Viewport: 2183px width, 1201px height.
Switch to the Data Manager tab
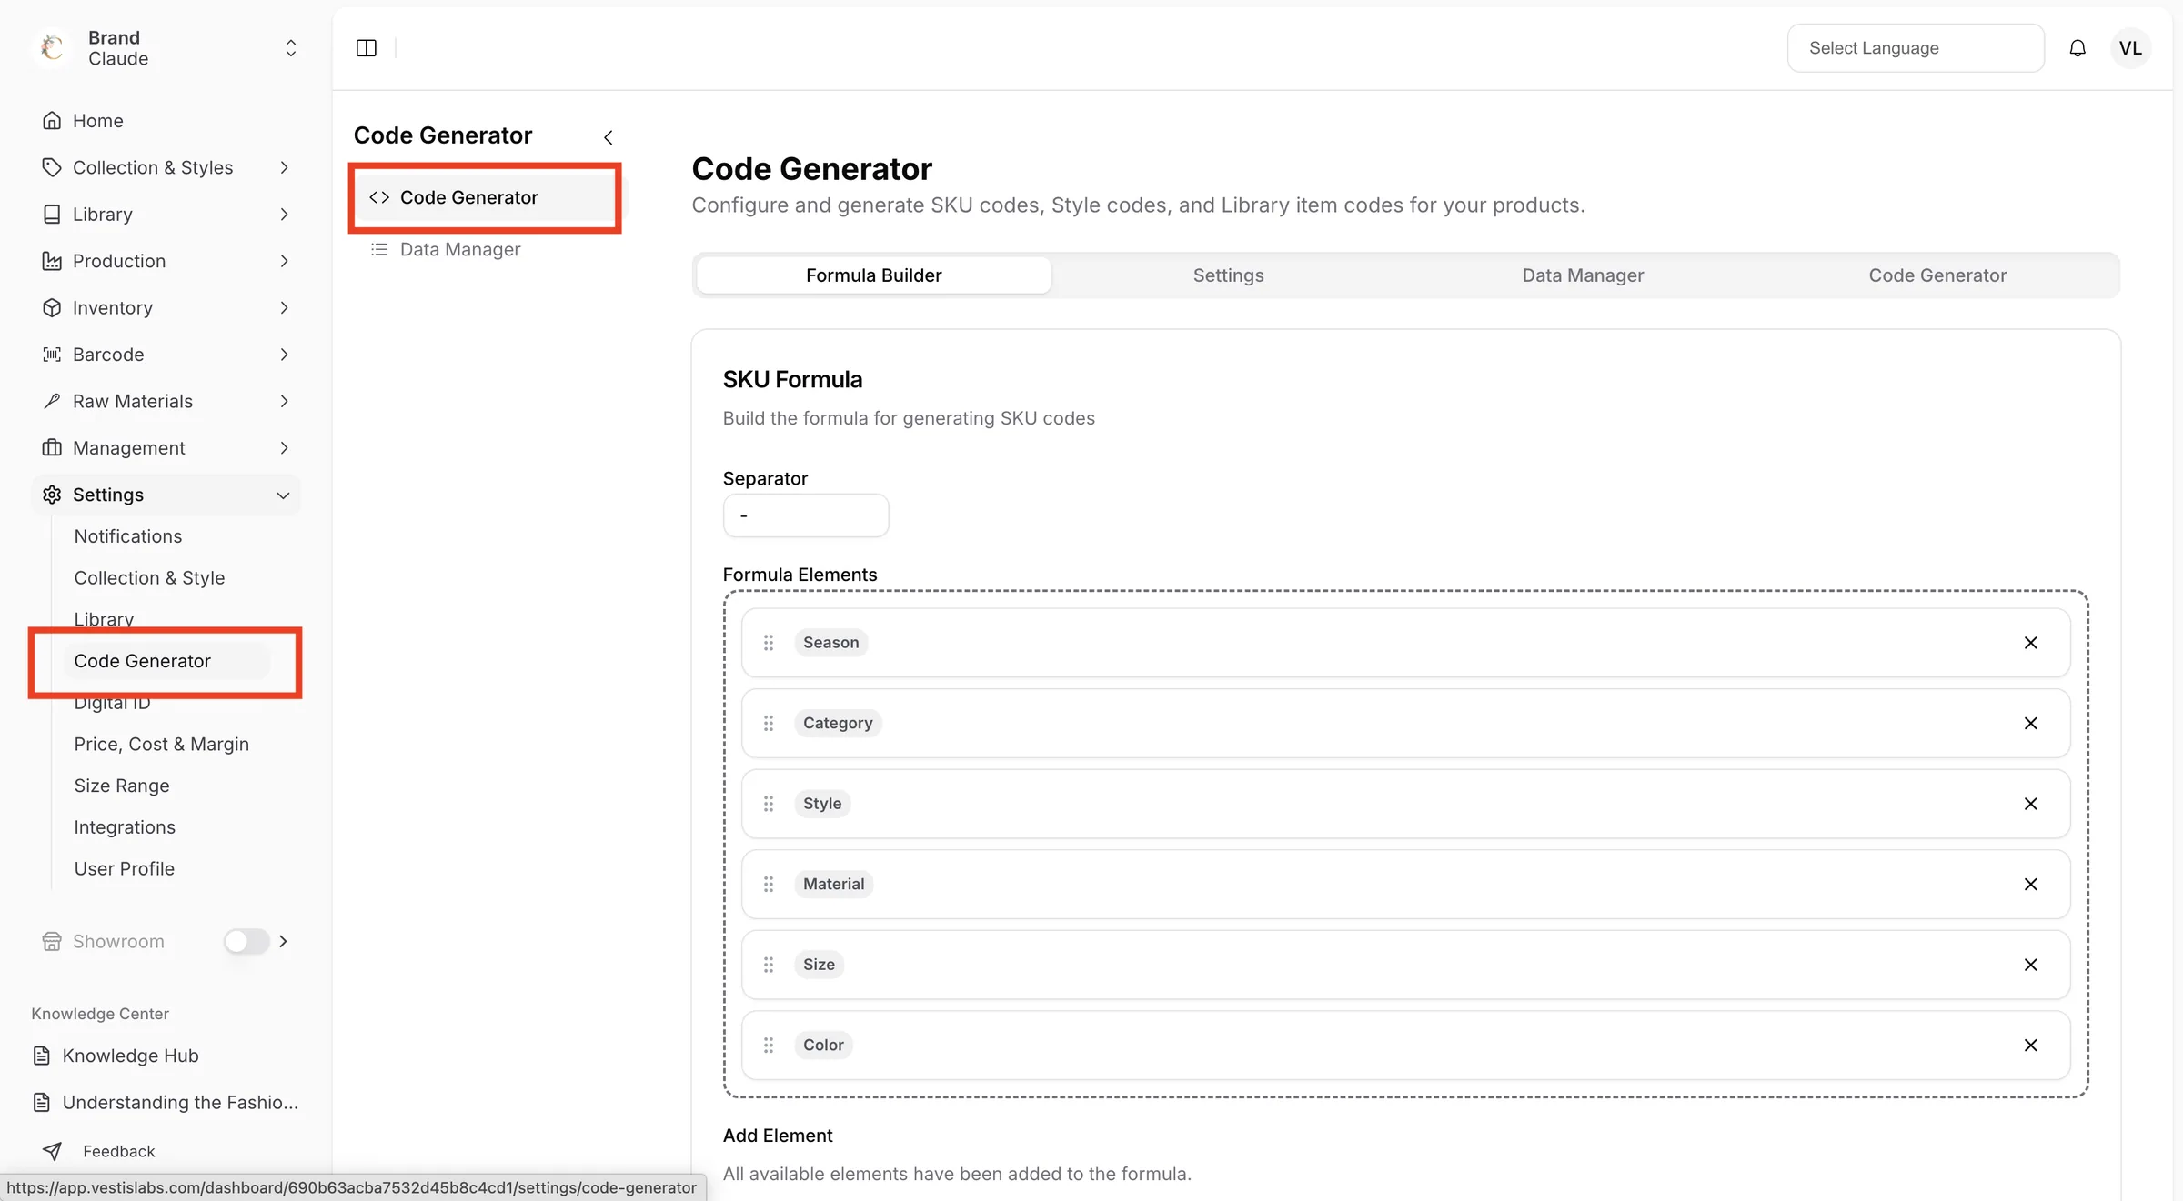click(1583, 275)
